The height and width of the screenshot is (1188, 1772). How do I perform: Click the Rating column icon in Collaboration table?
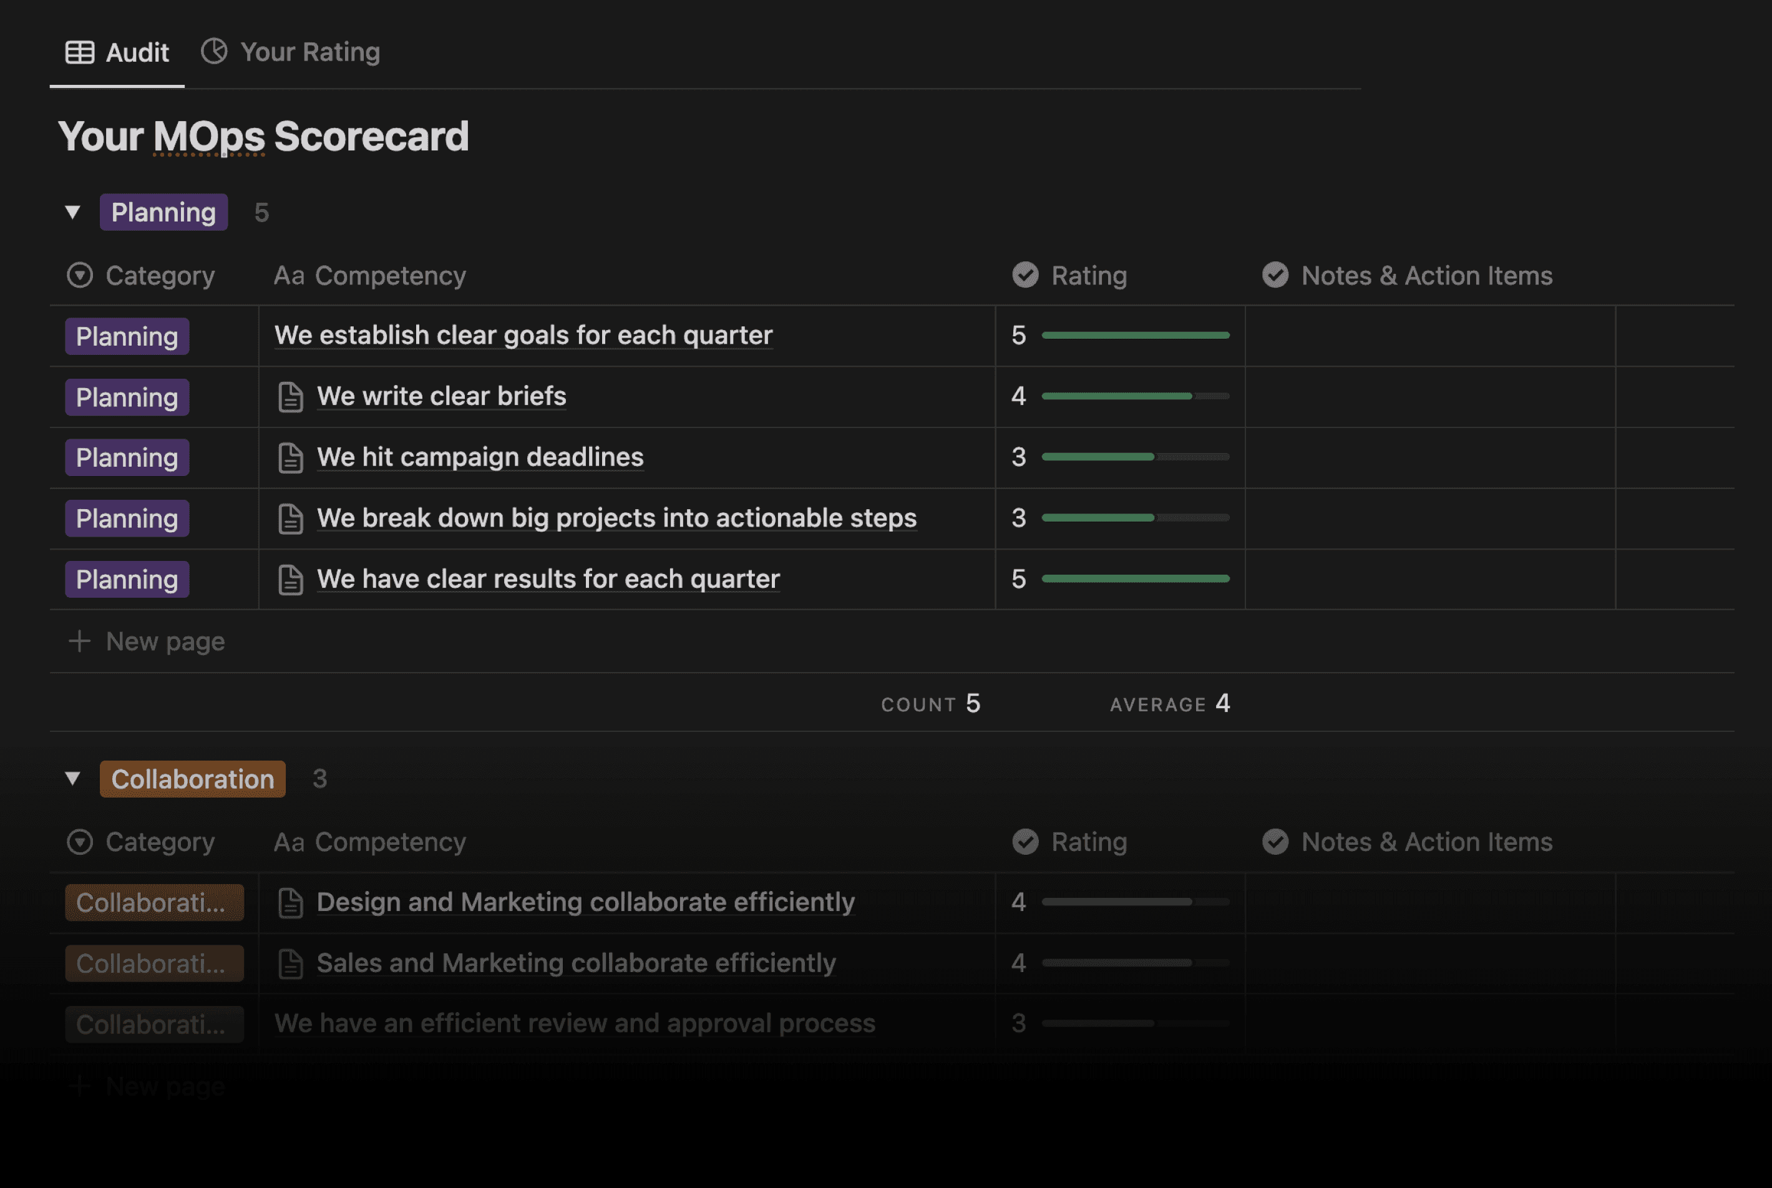coord(1025,842)
